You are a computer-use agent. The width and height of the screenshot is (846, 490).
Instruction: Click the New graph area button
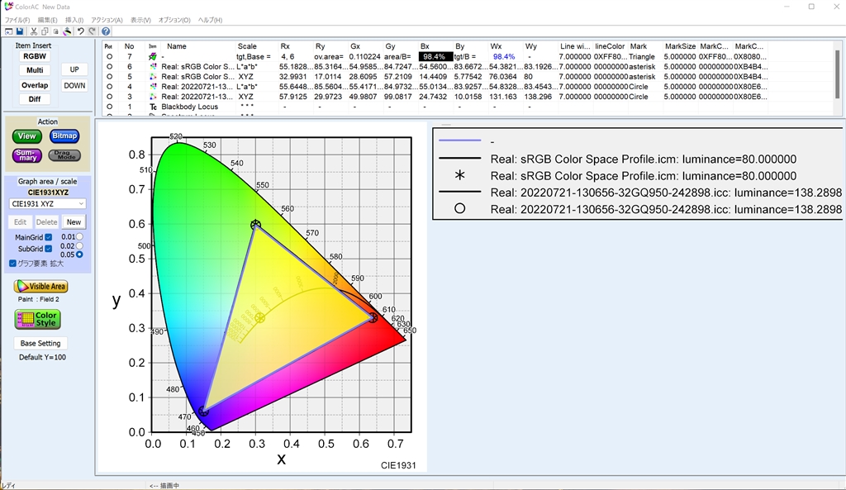coord(74,221)
